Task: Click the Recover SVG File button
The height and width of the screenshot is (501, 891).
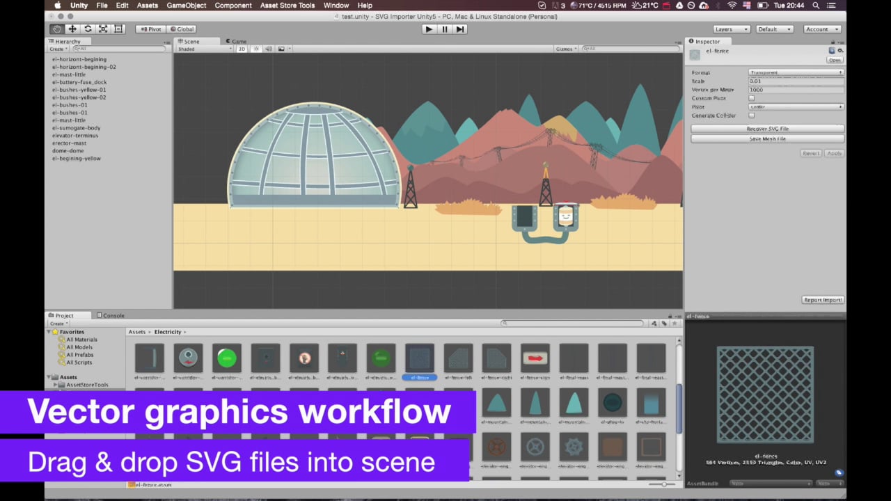Action: click(767, 129)
